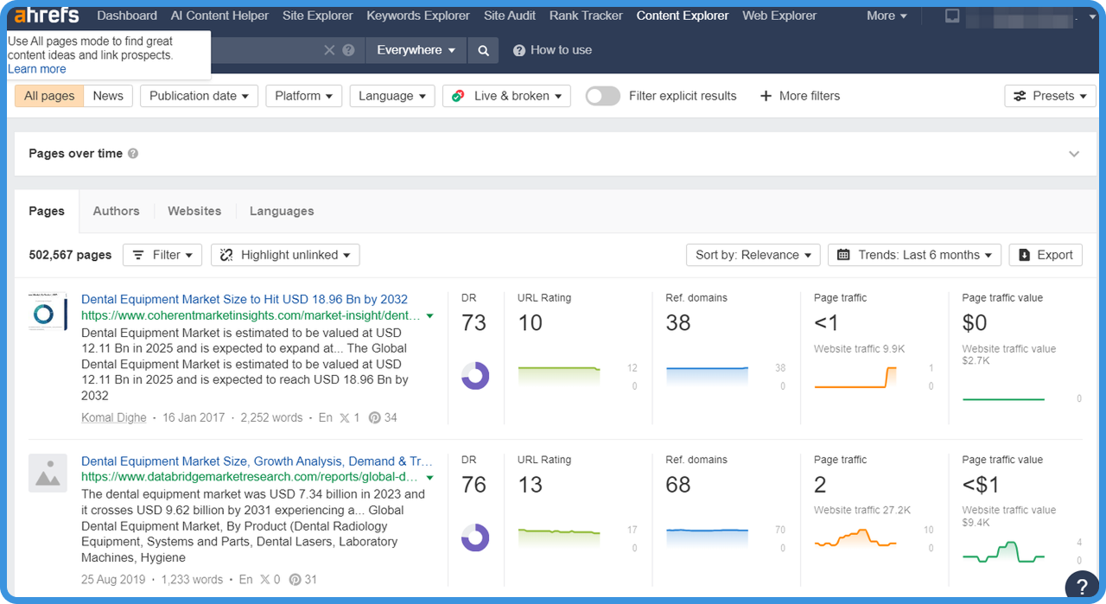Click the Learn more link
Viewport: 1106px width, 604px height.
tap(36, 69)
